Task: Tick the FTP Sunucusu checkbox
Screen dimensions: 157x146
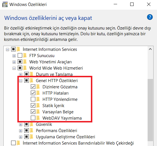Action: coord(20,55)
